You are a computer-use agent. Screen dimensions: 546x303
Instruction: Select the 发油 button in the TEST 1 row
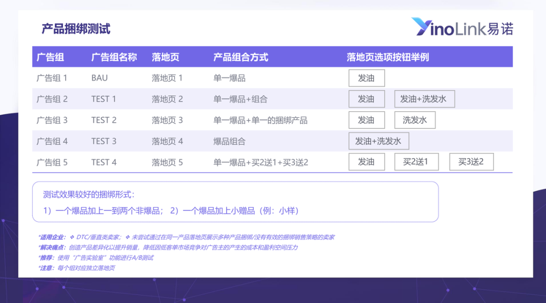click(x=367, y=99)
